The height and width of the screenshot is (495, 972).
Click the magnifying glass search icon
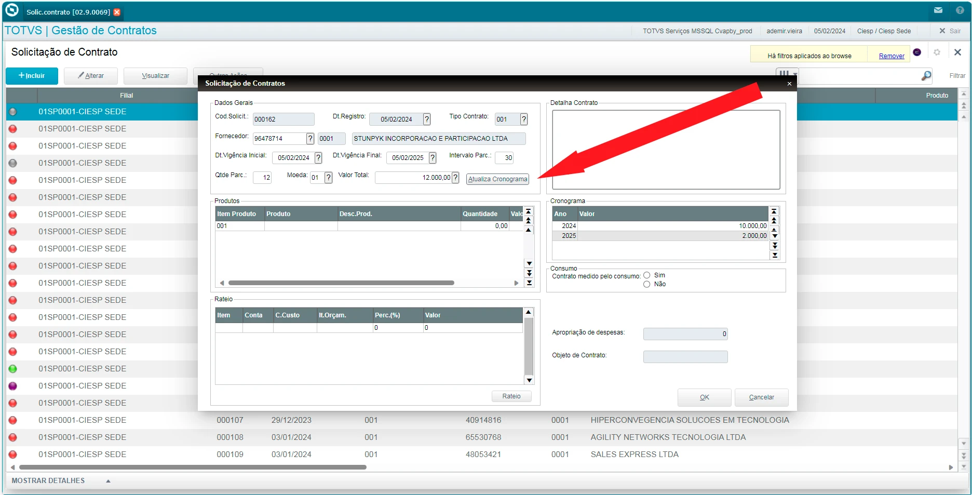[x=926, y=76]
